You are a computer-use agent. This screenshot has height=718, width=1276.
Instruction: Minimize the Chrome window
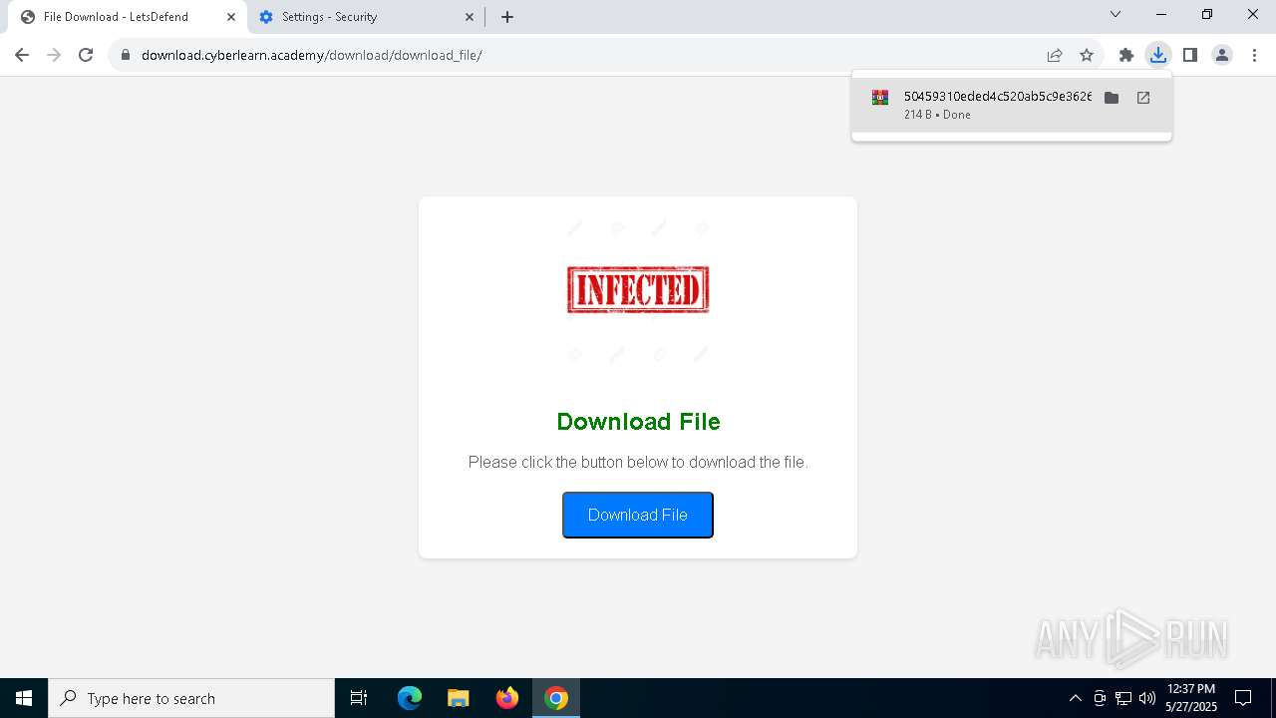1161,15
